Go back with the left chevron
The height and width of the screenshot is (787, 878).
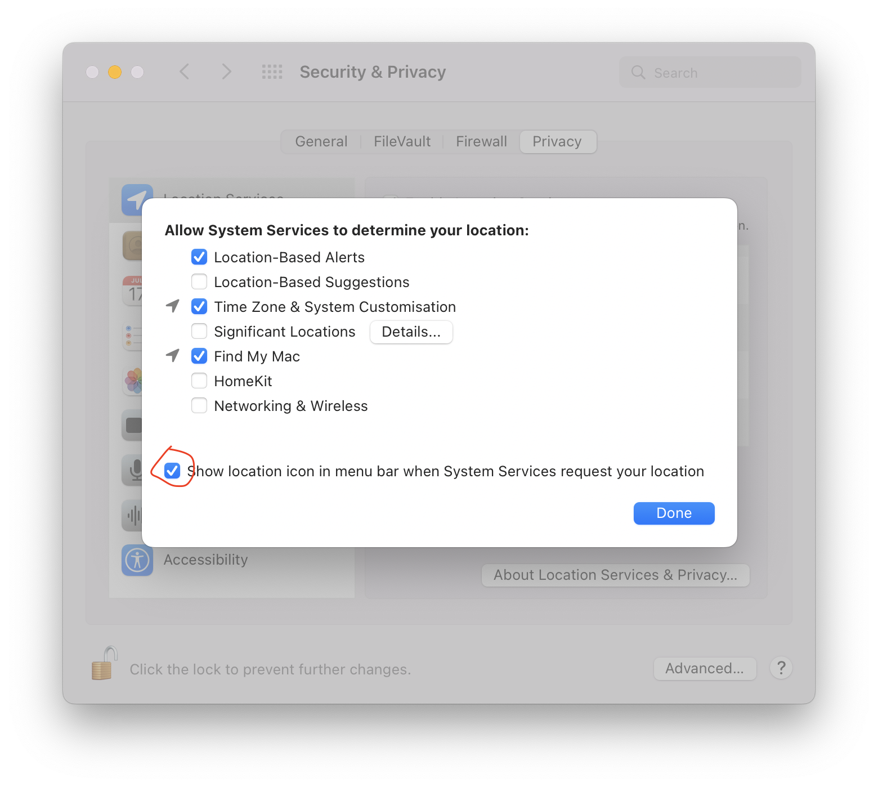click(x=185, y=71)
